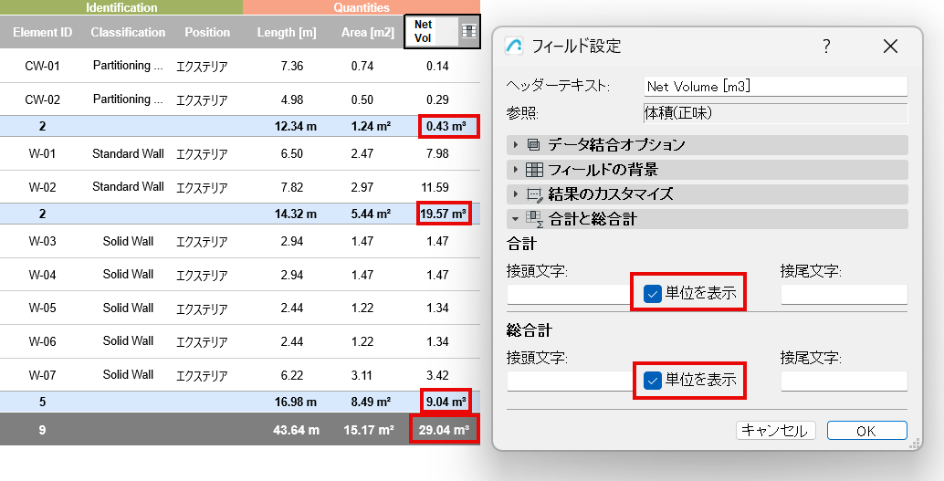Select the W-04 element ID cell
Image resolution: width=944 pixels, height=481 pixels.
coord(42,275)
